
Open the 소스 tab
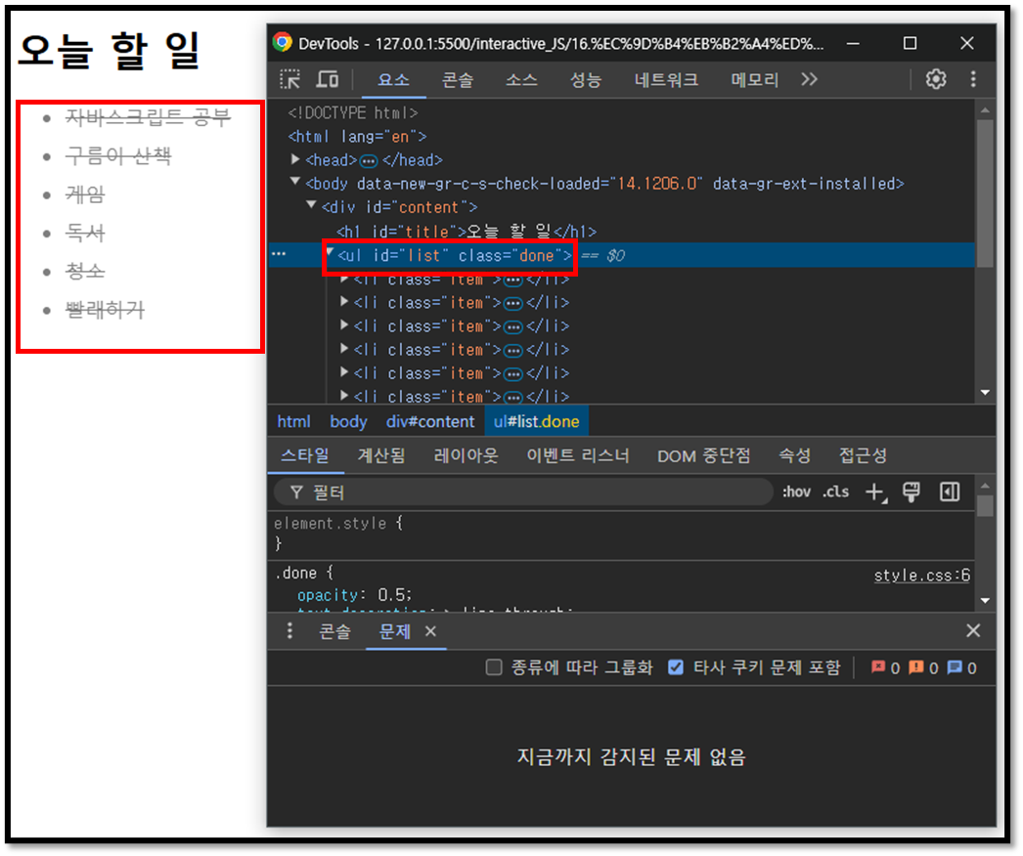click(521, 80)
